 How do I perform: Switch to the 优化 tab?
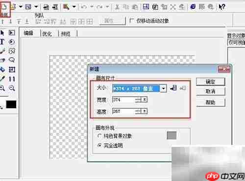tap(47, 34)
